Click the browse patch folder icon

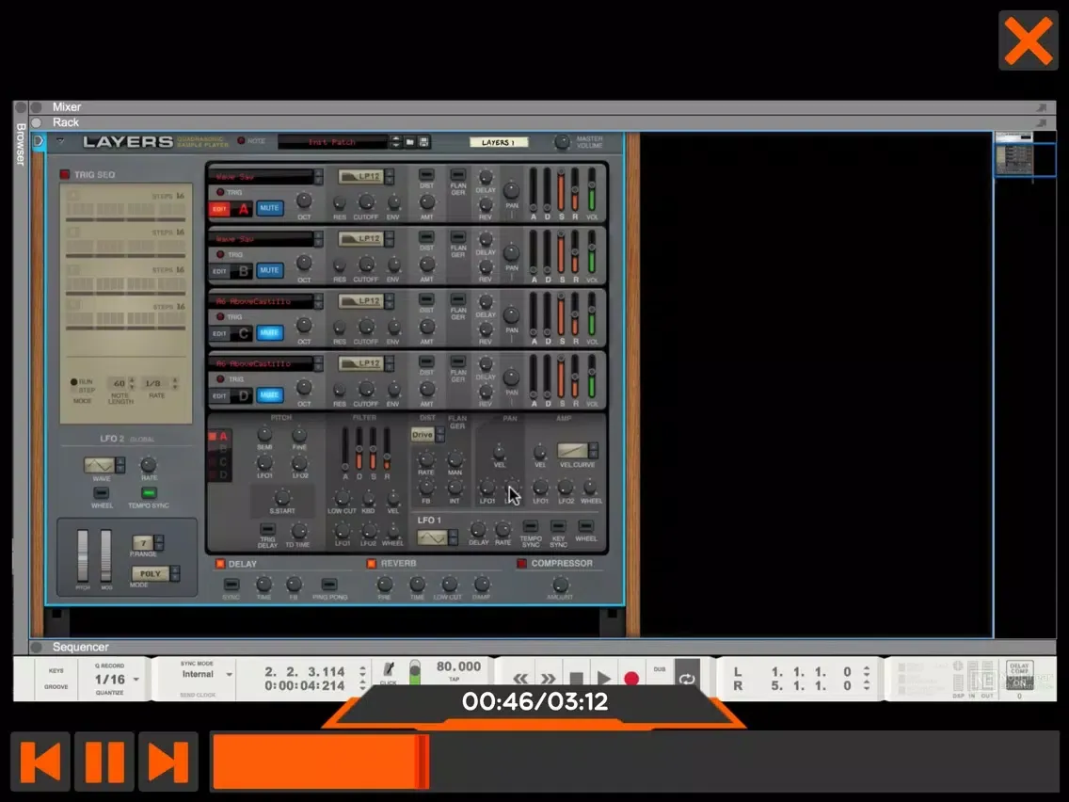[x=409, y=142]
